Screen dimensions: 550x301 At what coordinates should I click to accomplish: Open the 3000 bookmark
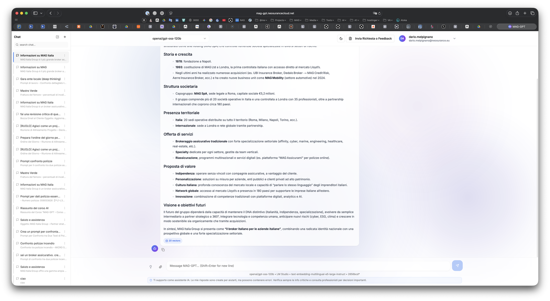pos(194,20)
